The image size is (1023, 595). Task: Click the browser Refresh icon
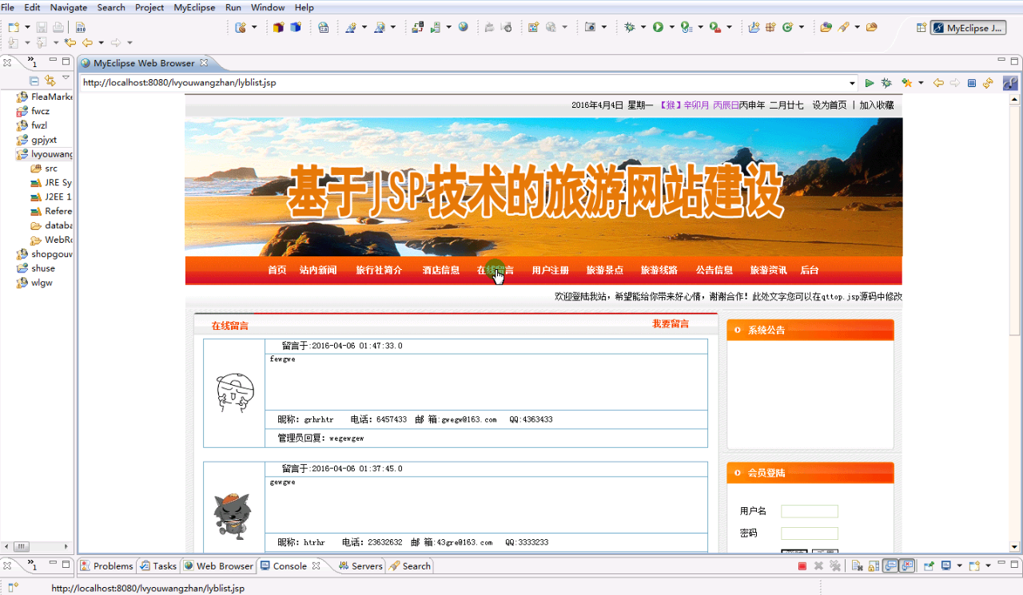click(x=988, y=83)
